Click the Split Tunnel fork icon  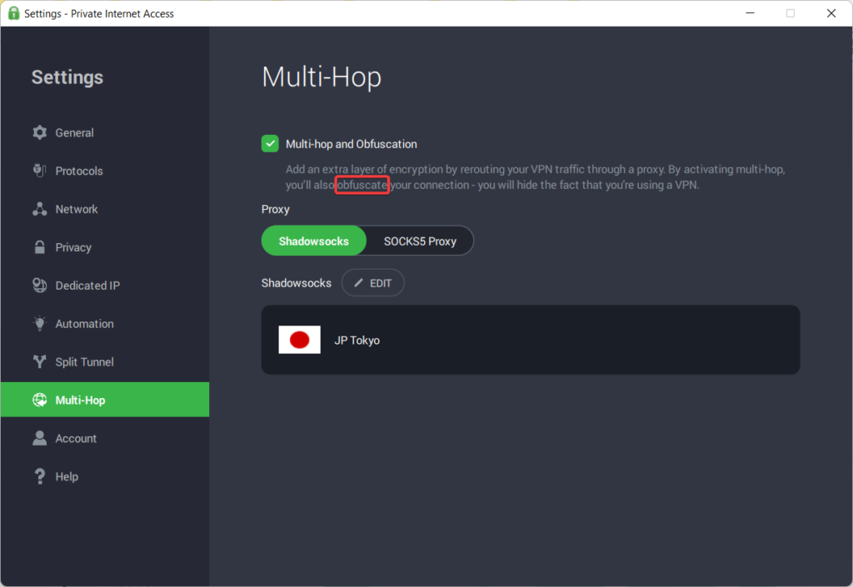[x=39, y=362]
